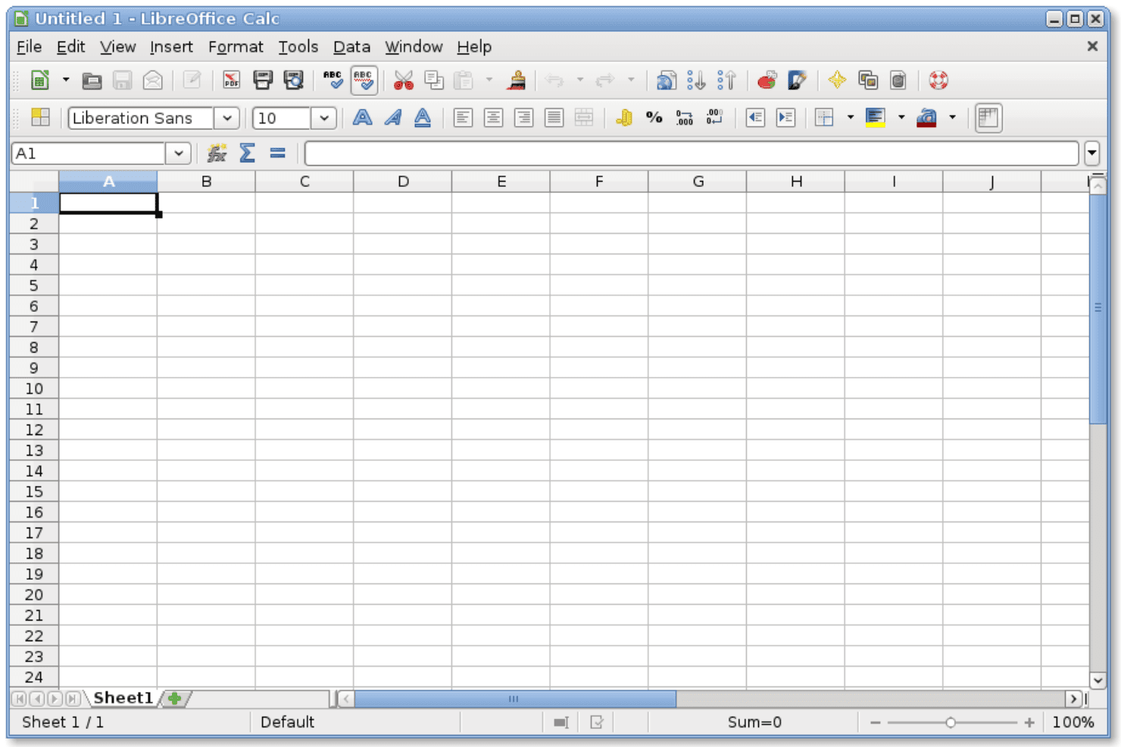Screen dimensions: 1121x747
Task: Click the formula input line
Action: click(692, 154)
